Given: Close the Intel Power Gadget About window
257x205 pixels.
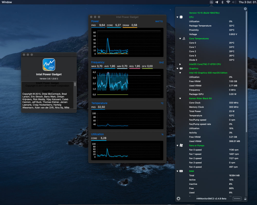Looking at the screenshot, I should tap(24, 55).
